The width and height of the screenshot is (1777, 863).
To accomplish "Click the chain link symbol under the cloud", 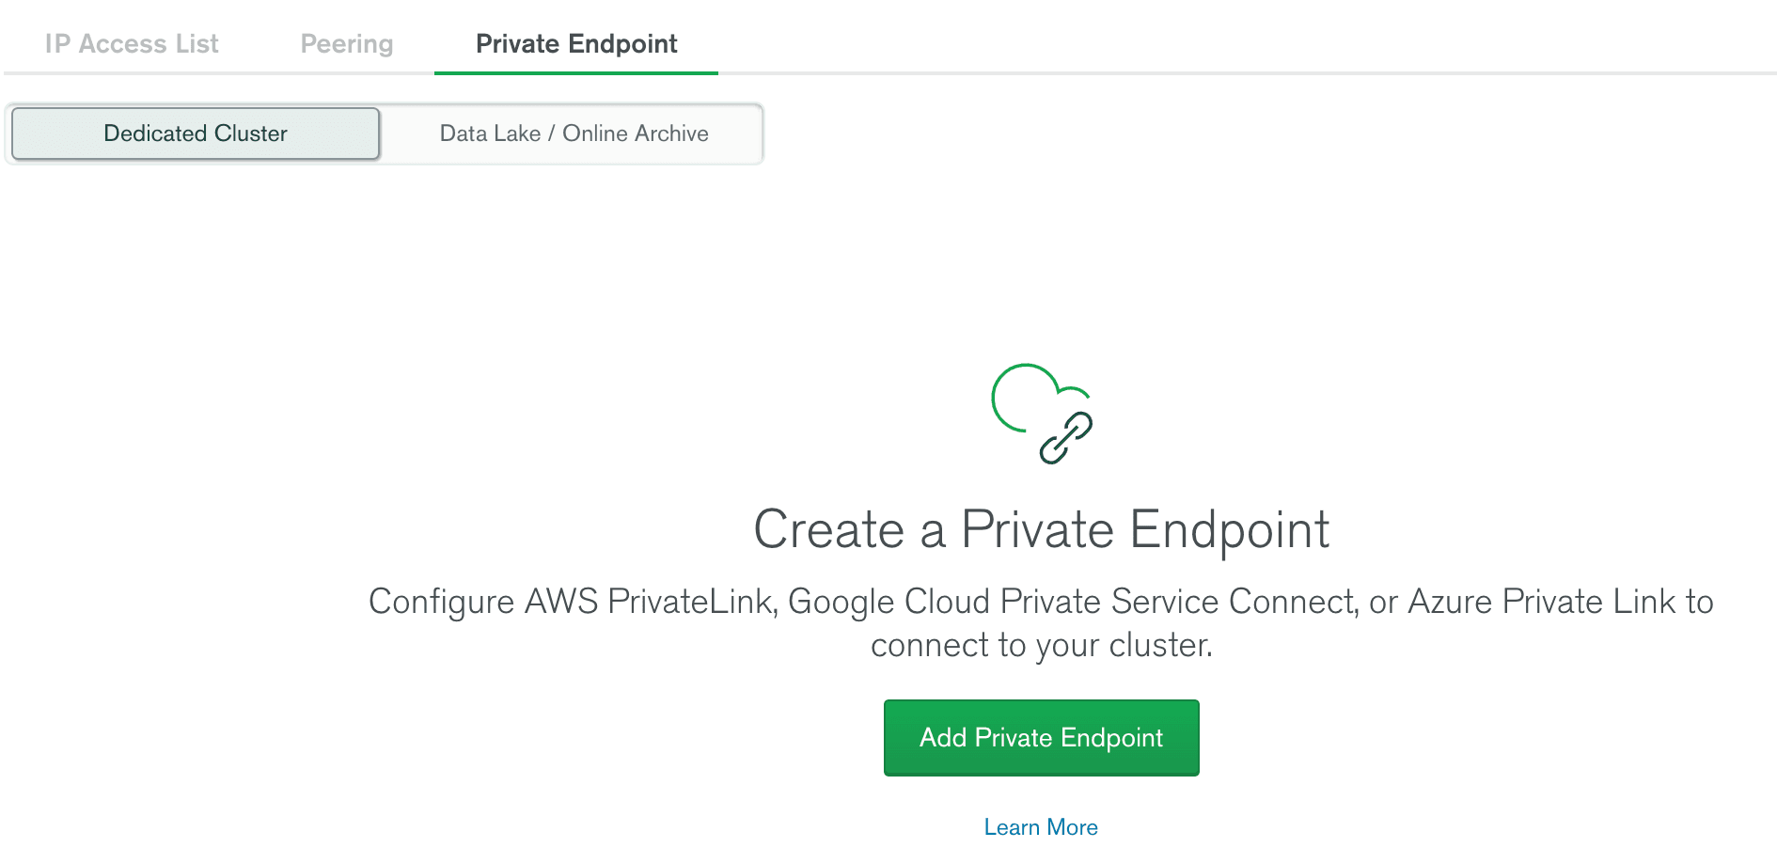I will click(x=1065, y=438).
